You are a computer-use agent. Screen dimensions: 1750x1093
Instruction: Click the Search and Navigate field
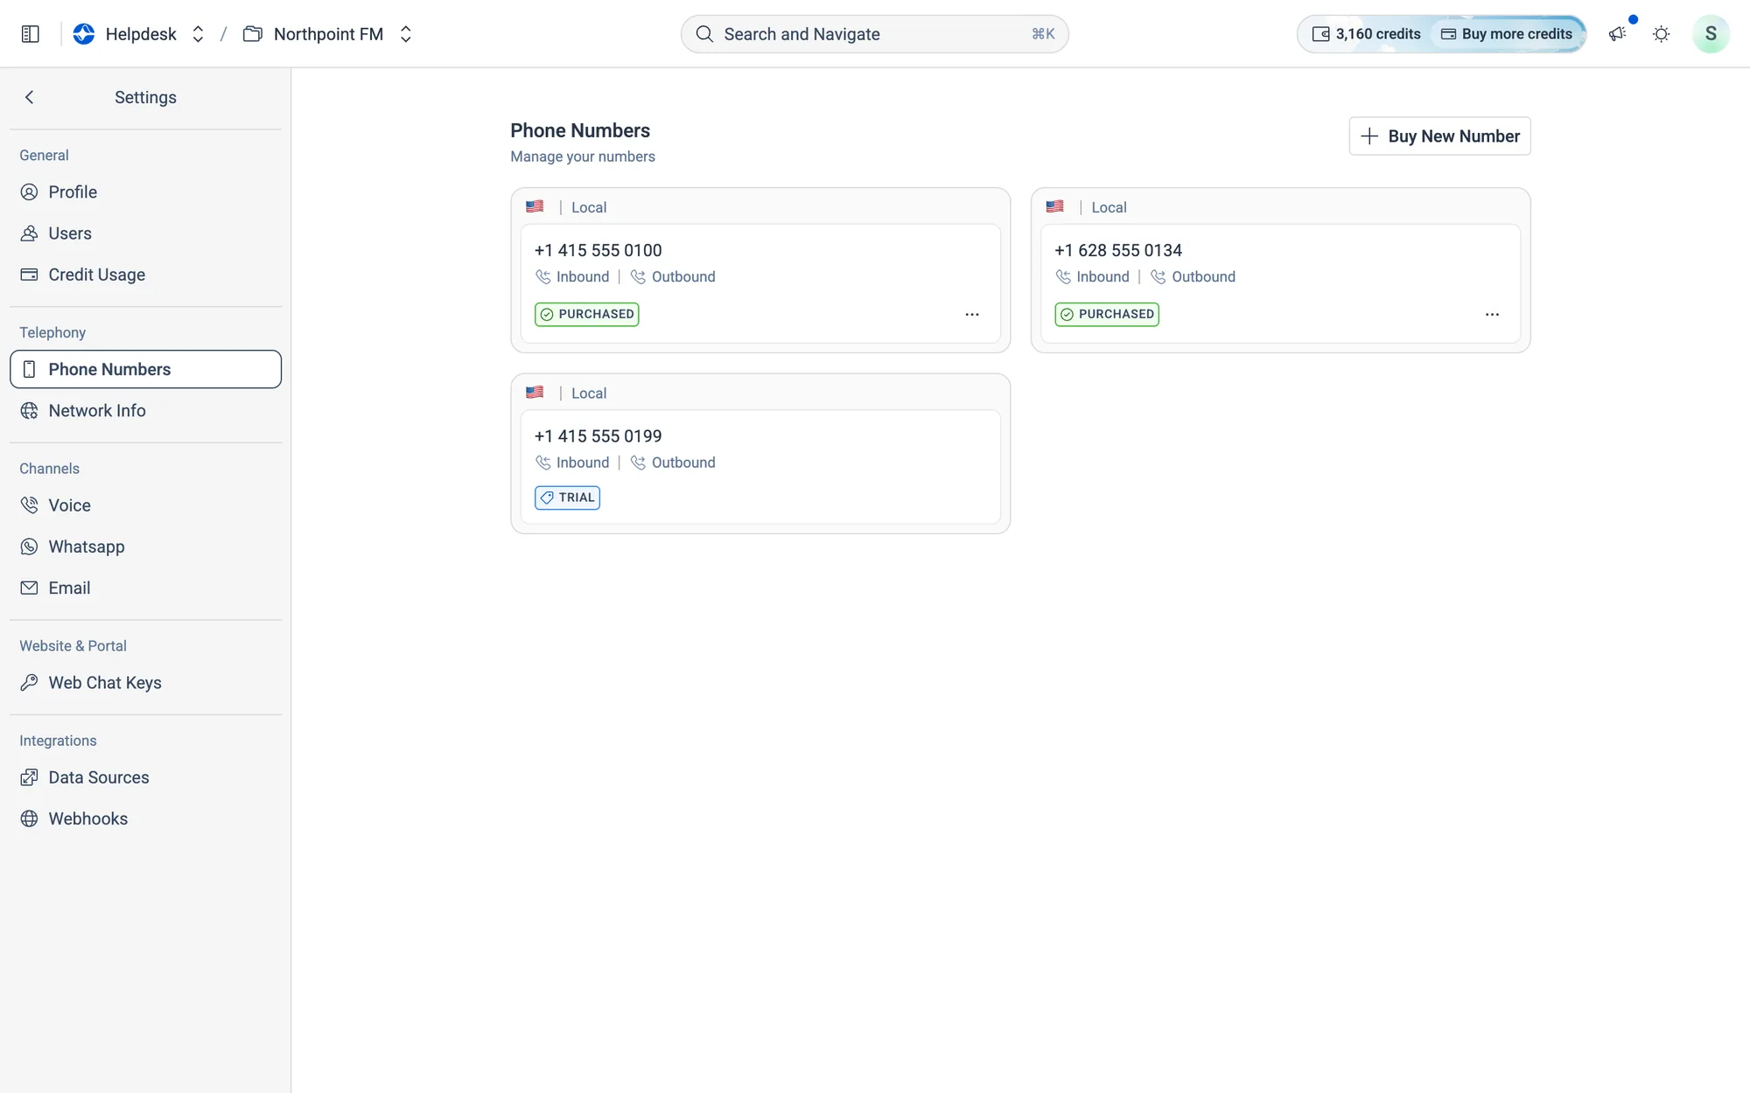874,34
